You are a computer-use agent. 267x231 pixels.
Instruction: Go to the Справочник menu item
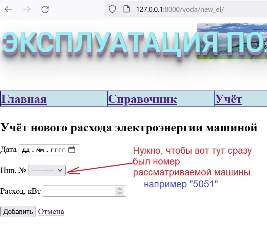pyautogui.click(x=142, y=99)
